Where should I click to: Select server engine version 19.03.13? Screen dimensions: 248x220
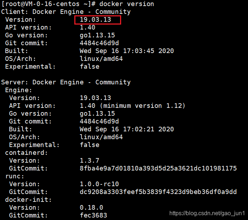point(95,98)
